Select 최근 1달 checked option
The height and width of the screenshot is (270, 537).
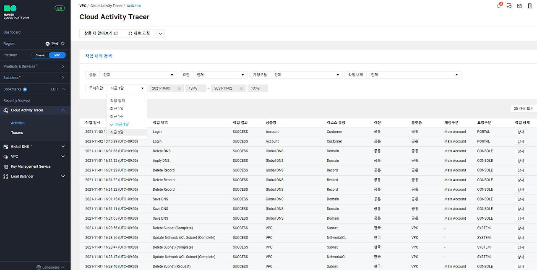click(x=127, y=125)
